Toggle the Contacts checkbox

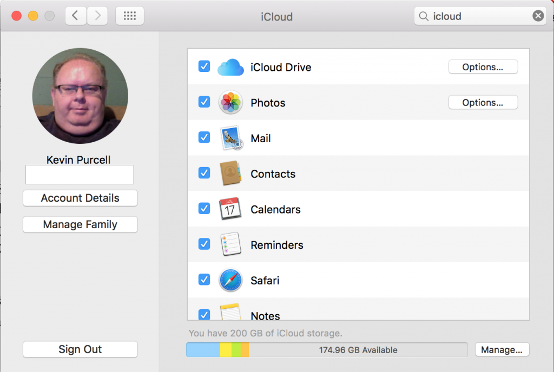click(204, 173)
